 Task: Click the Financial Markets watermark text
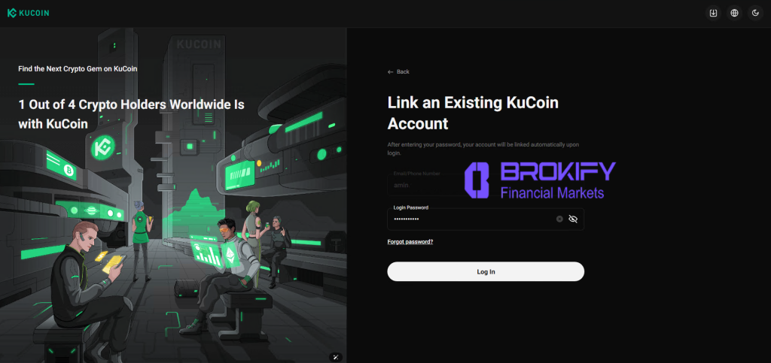[x=552, y=193]
